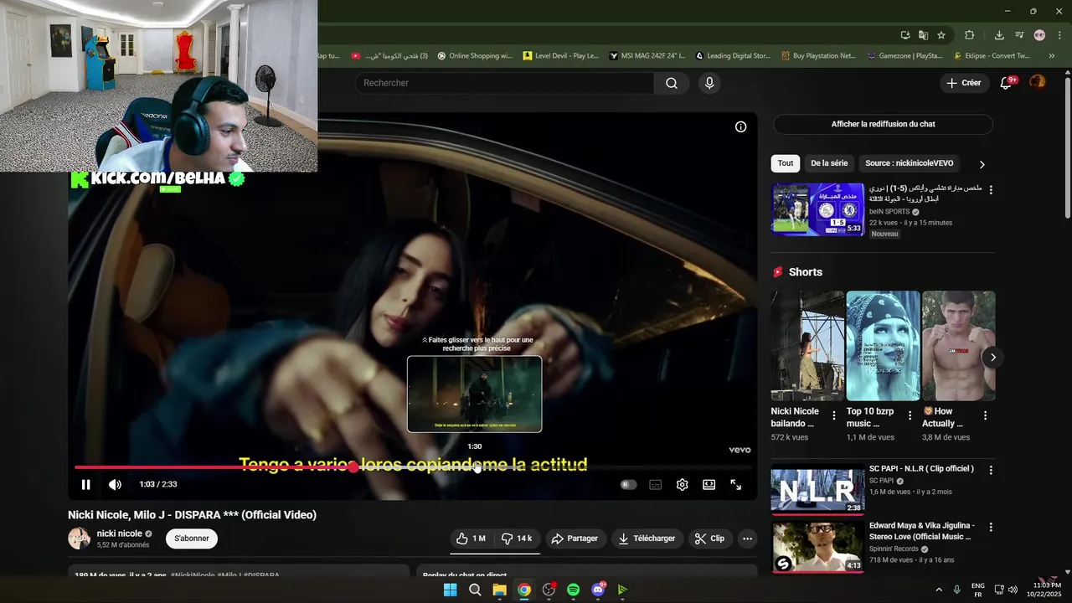
Task: Open options for Nicki Nicole bailando short
Action: [x=833, y=415]
